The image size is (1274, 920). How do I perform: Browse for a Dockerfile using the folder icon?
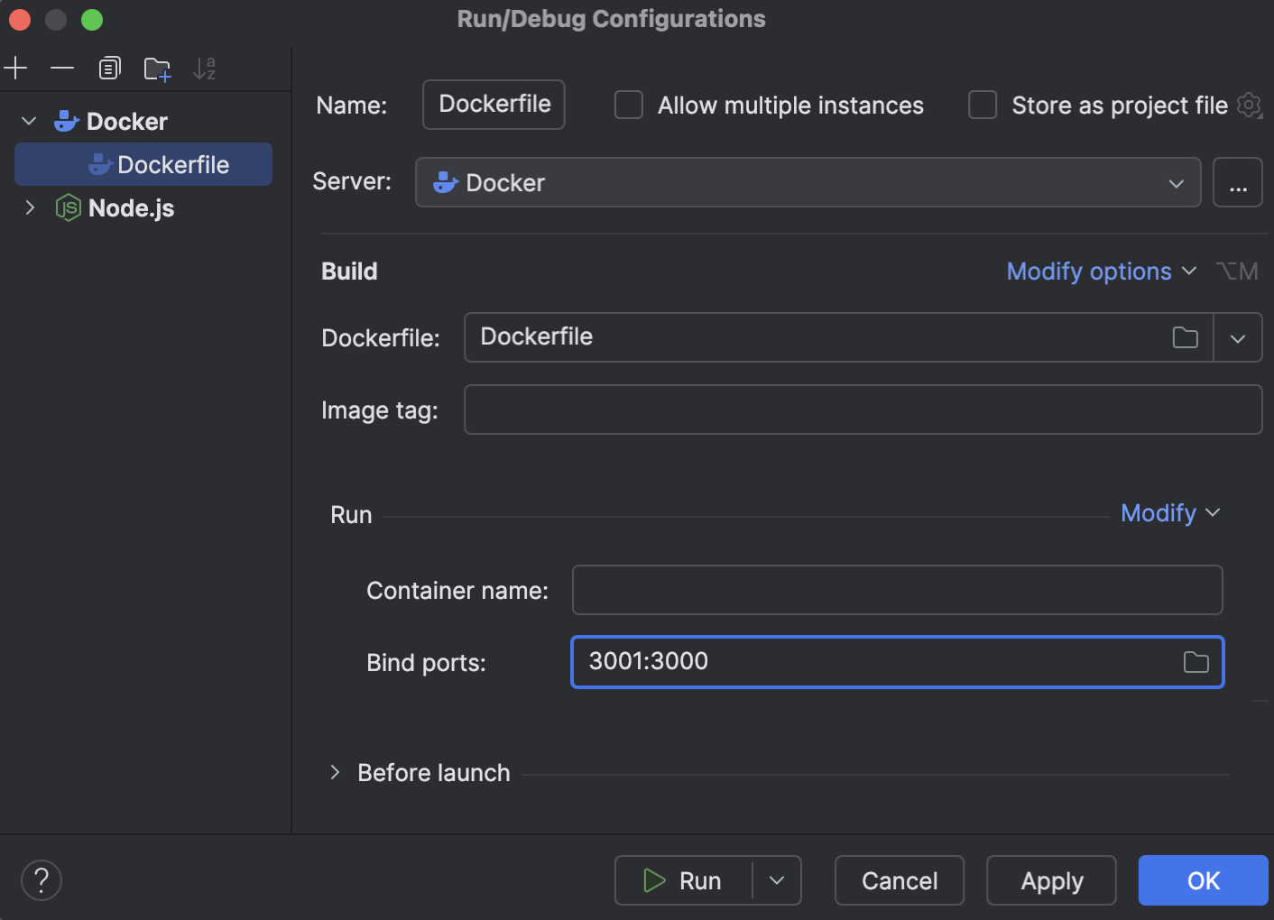tap(1186, 337)
